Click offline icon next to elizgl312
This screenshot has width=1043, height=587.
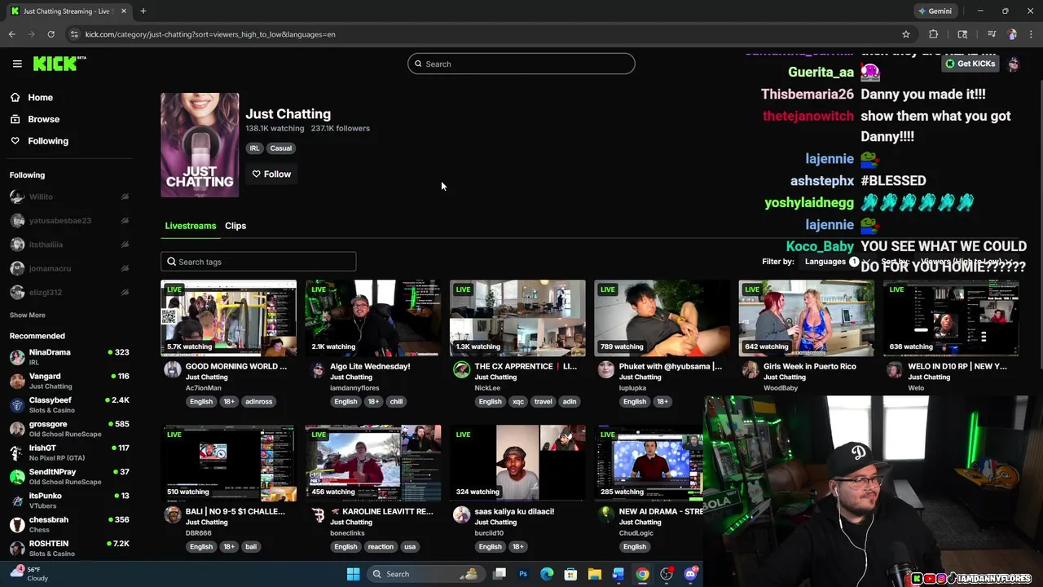(x=125, y=292)
